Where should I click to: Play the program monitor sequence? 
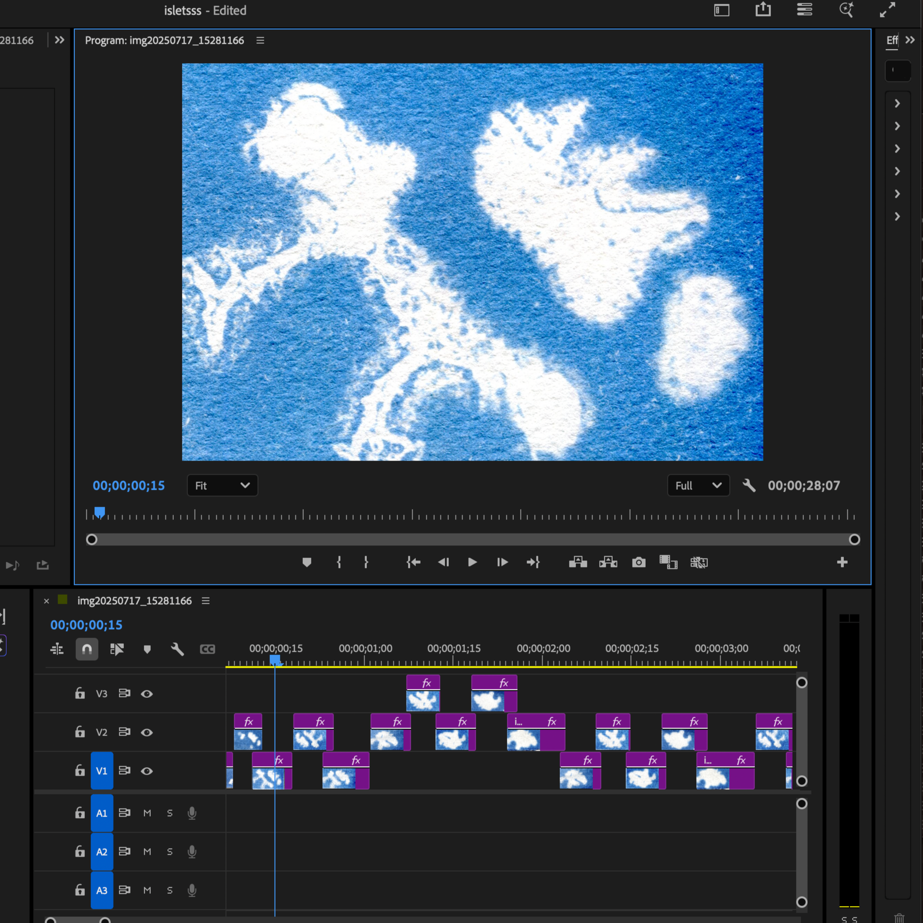472,562
